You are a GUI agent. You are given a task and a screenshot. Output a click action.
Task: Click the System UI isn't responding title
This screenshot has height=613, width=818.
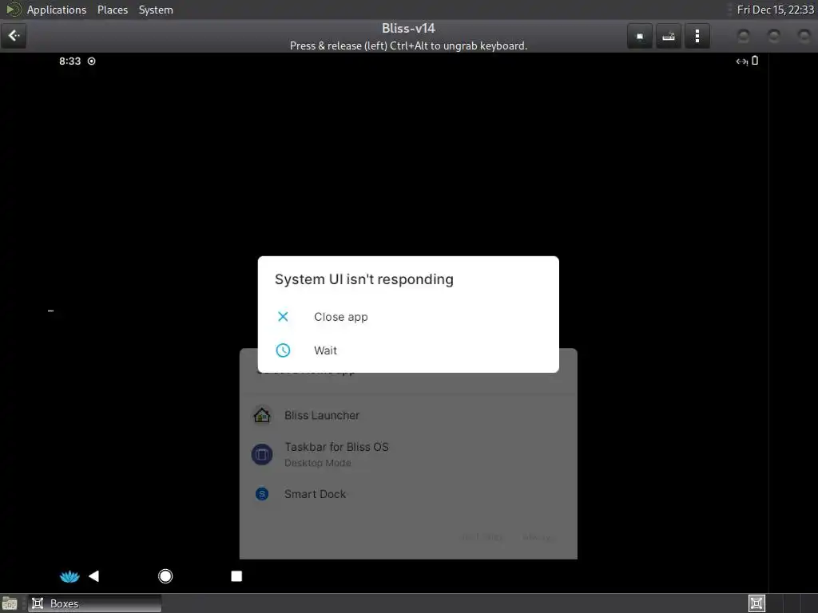tap(364, 279)
